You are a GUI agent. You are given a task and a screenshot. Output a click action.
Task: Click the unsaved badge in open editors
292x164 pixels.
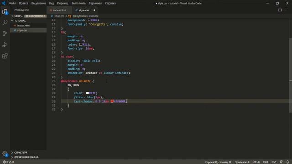click(35, 16)
